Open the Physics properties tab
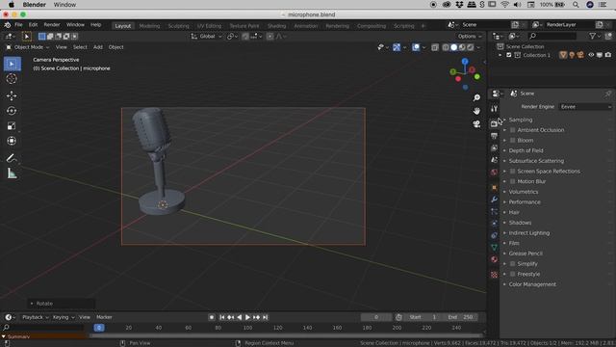 pos(494,224)
